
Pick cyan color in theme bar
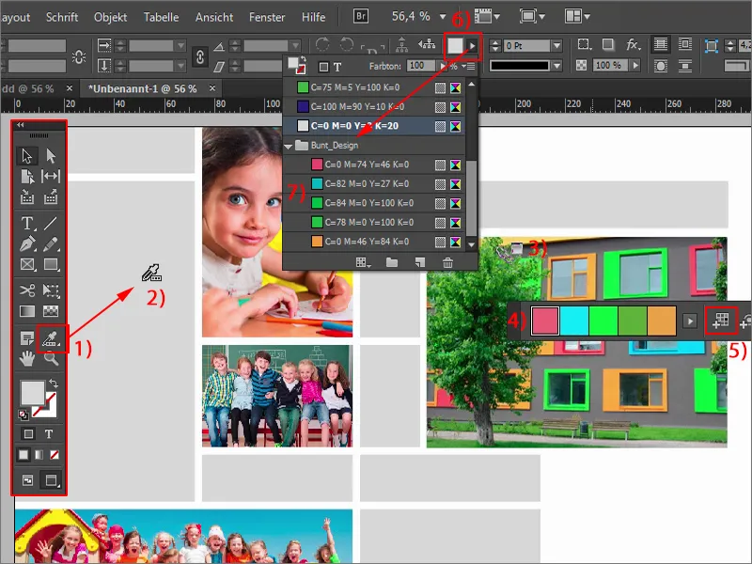[574, 321]
